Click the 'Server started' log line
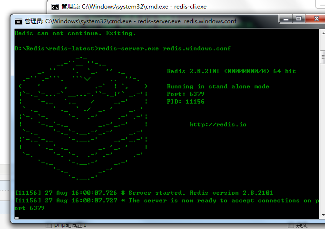Screen dimensions: 325x229 click(x=144, y=193)
